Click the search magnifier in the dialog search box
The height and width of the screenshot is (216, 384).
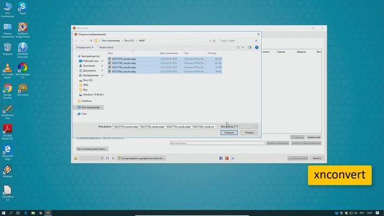coord(256,41)
